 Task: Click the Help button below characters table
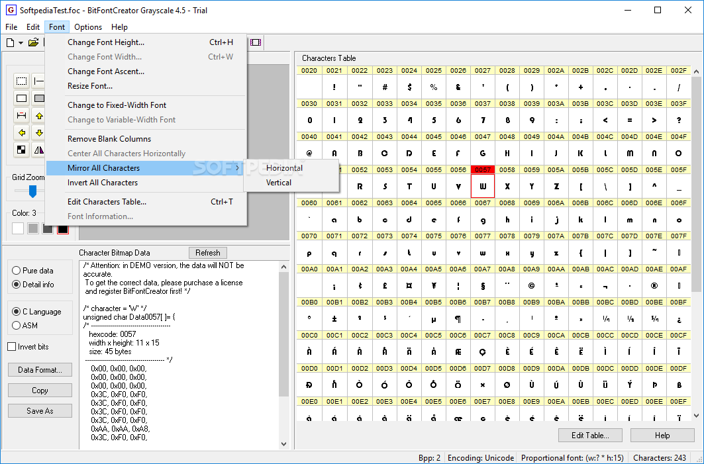point(662,436)
